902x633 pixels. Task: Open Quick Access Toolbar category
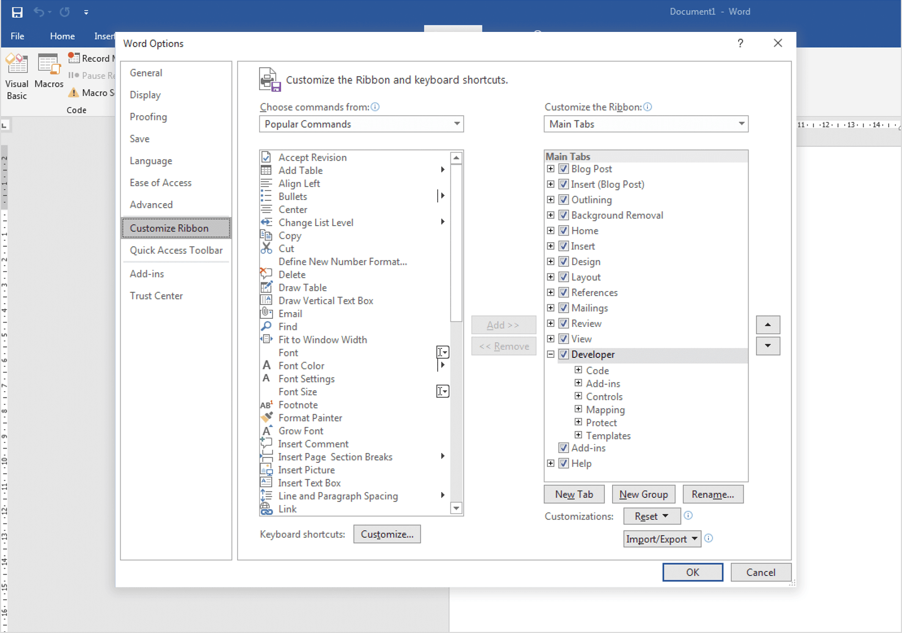tap(176, 250)
